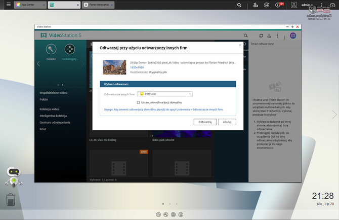Switch to the Video Station taskbar tab
339x220 pixels.
point(64,5)
